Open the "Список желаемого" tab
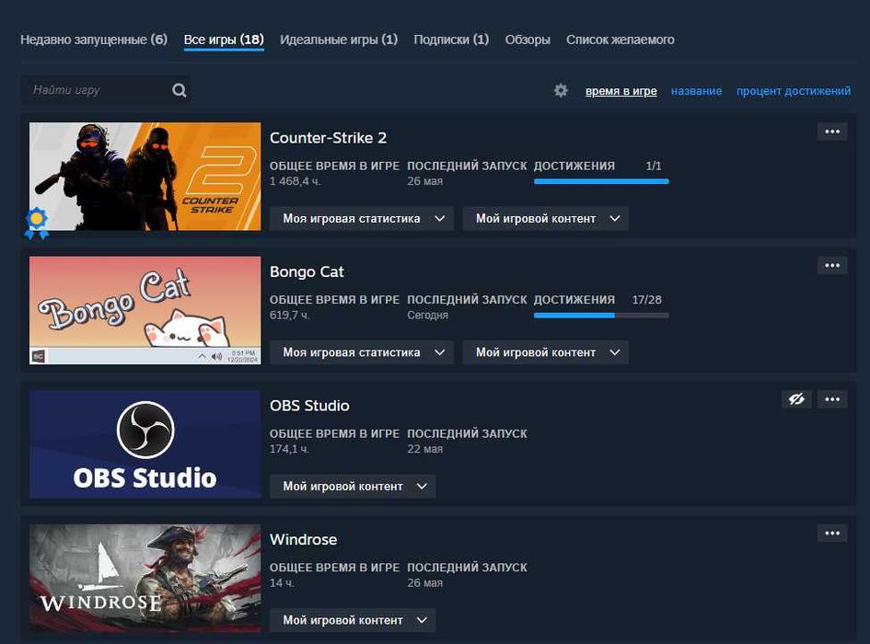 pyautogui.click(x=620, y=40)
